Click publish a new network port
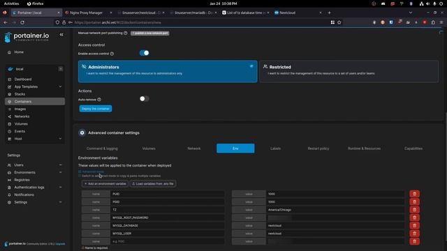Screen dimensions: 447x251 [x=150, y=33]
